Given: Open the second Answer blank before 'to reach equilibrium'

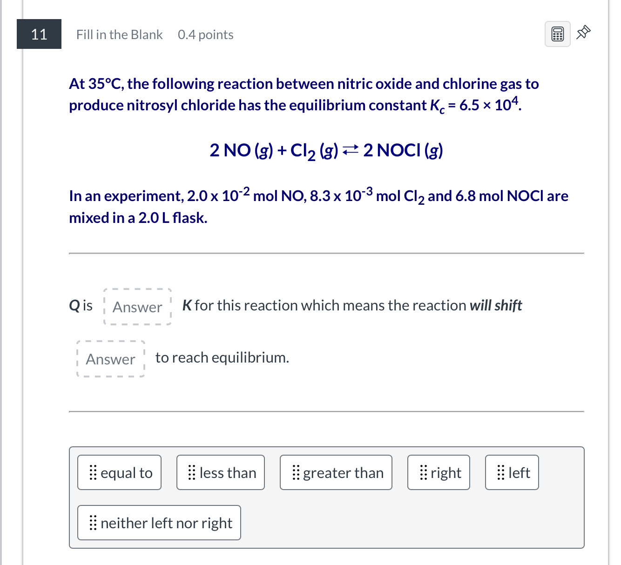Looking at the screenshot, I should [110, 359].
